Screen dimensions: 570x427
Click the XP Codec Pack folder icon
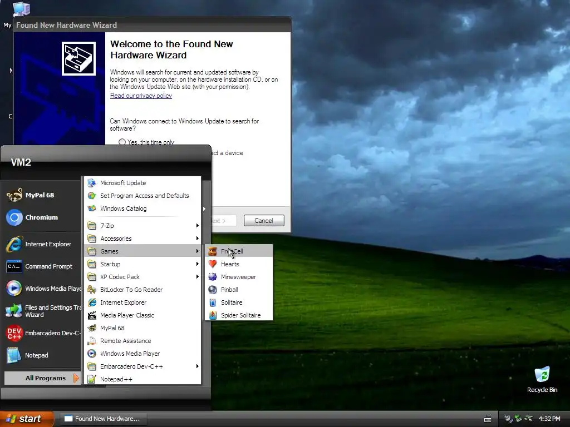92,277
